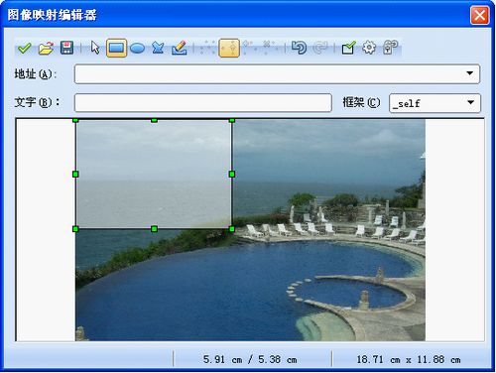This screenshot has height=373, width=496.
Task: Select the Freeform Polygon pencil tool
Action: click(180, 48)
